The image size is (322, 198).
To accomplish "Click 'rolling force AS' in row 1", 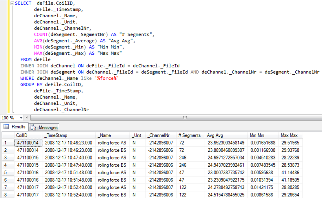I will point(112,143).
